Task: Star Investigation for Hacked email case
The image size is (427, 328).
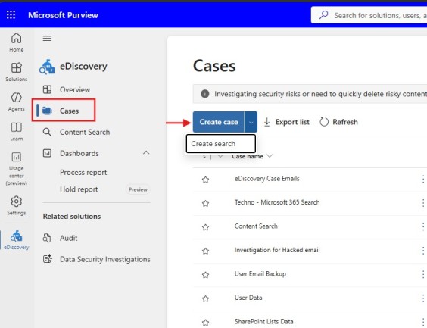Action: (x=206, y=251)
